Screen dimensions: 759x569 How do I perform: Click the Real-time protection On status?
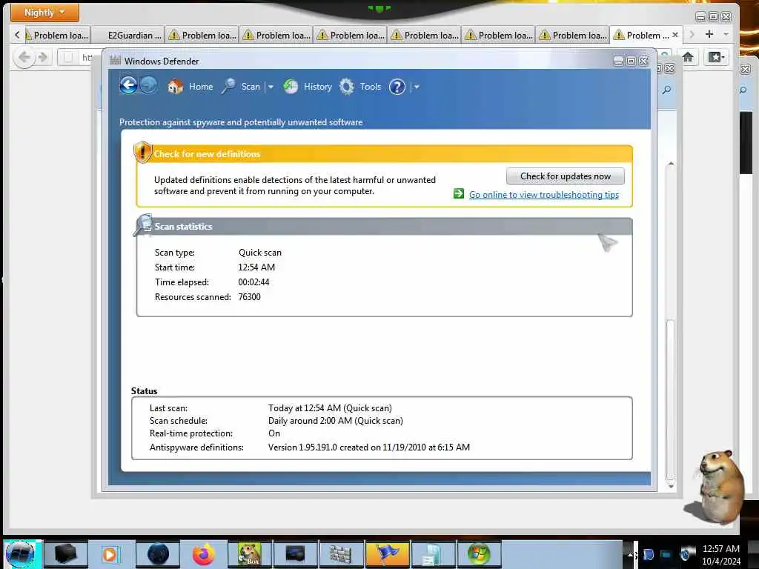tap(274, 433)
